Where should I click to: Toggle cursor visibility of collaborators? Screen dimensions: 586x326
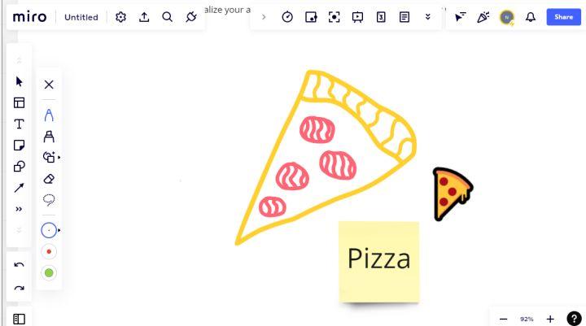point(460,17)
